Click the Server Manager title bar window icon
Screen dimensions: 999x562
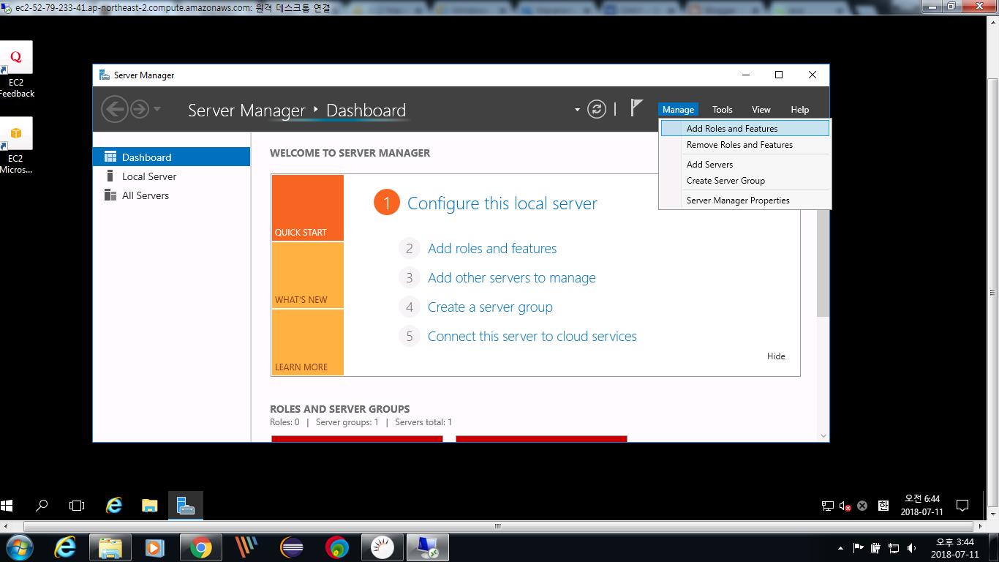pyautogui.click(x=105, y=75)
